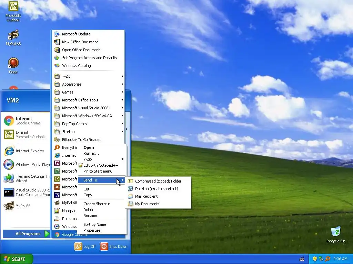Expand the Games programs folder
The image size is (353, 264).
click(x=89, y=92)
